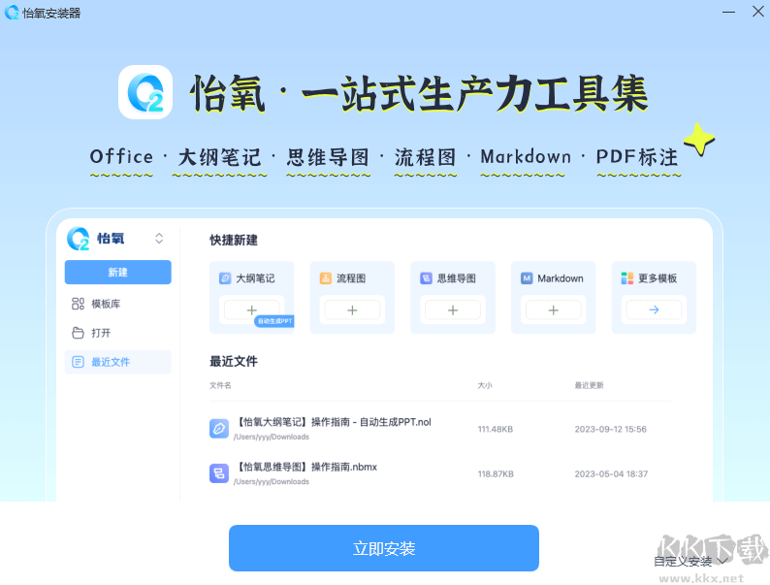Click the 打开 folder icon
770x585 pixels.
(x=78, y=333)
